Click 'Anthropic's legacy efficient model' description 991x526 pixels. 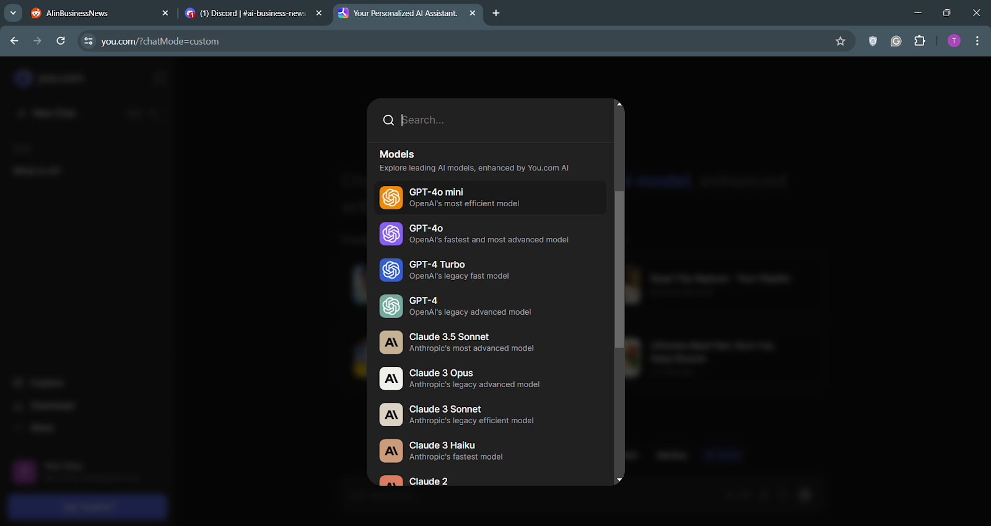pyautogui.click(x=471, y=421)
